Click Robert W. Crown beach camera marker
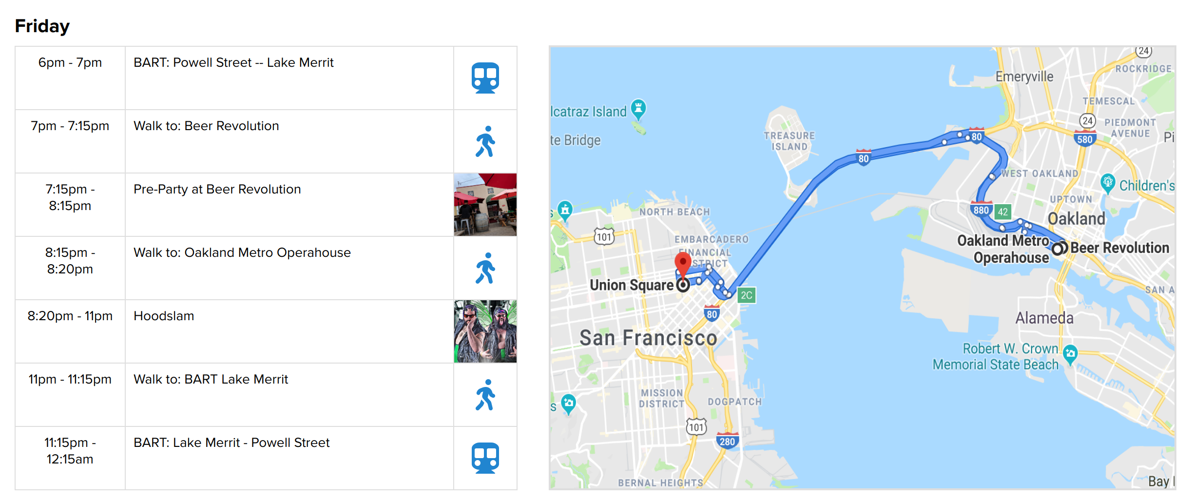Image resolution: width=1192 pixels, height=501 pixels. coord(1070,353)
